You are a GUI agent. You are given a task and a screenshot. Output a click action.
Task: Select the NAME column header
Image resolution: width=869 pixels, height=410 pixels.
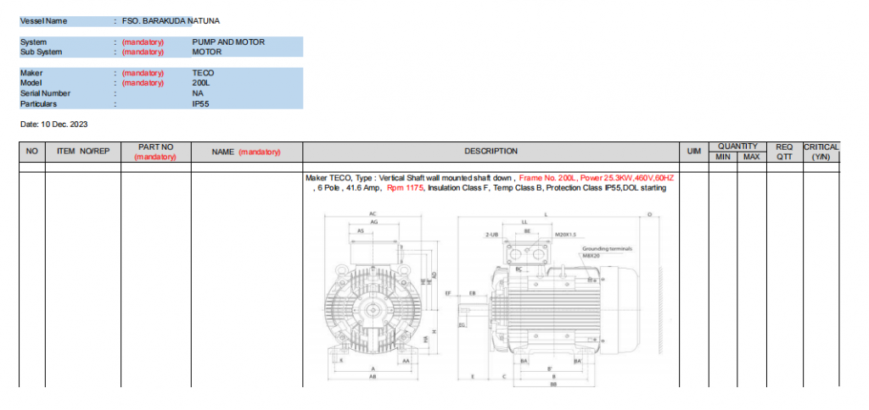tap(246, 152)
